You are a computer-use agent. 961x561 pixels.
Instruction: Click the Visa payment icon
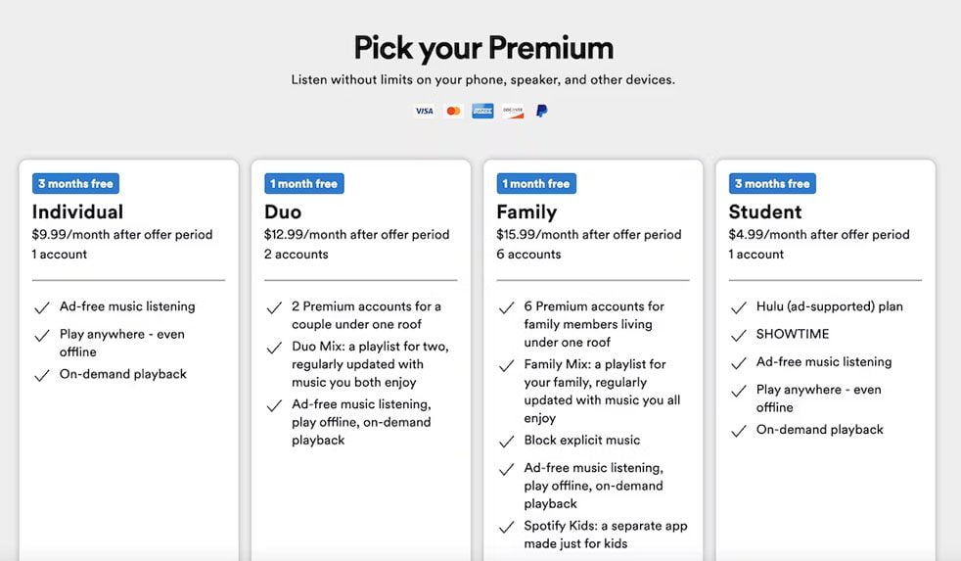click(424, 112)
